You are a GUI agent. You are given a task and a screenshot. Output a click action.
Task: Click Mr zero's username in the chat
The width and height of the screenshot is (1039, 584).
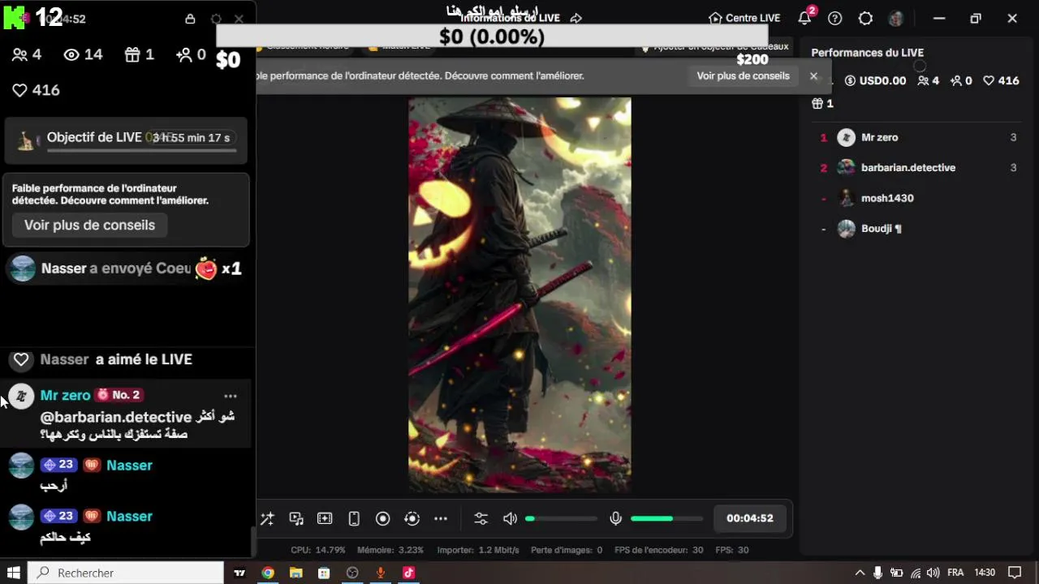65,395
